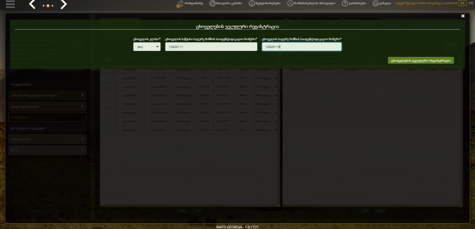
Task: Expand the first sidebar item with a chevron
Action: 47,96
